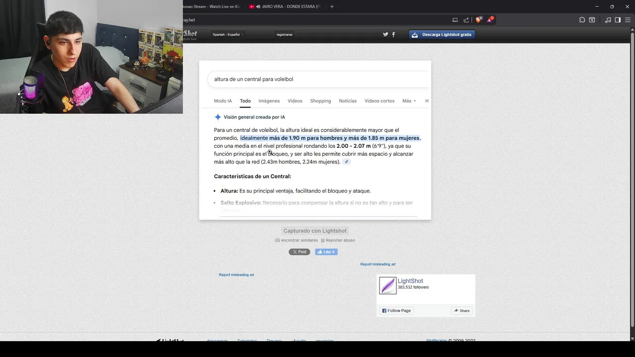
Task: Click the 'Descarga Lightshot gratis' button
Action: pyautogui.click(x=442, y=35)
